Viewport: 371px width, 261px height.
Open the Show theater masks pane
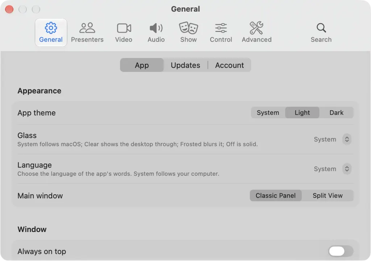(x=188, y=33)
